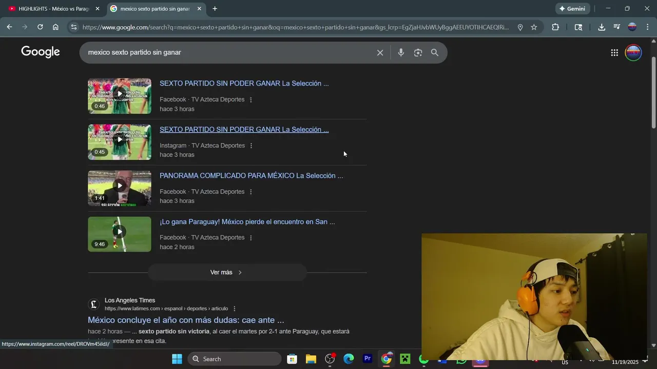Click the Los Angeles Times favicon
This screenshot has width=657, height=369.
point(93,304)
